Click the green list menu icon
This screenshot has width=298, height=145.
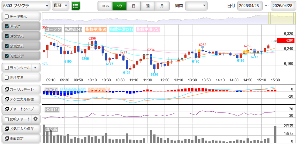[76, 6]
